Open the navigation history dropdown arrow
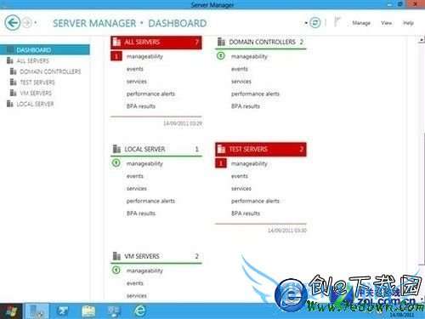The height and width of the screenshot is (319, 425). [x=36, y=22]
